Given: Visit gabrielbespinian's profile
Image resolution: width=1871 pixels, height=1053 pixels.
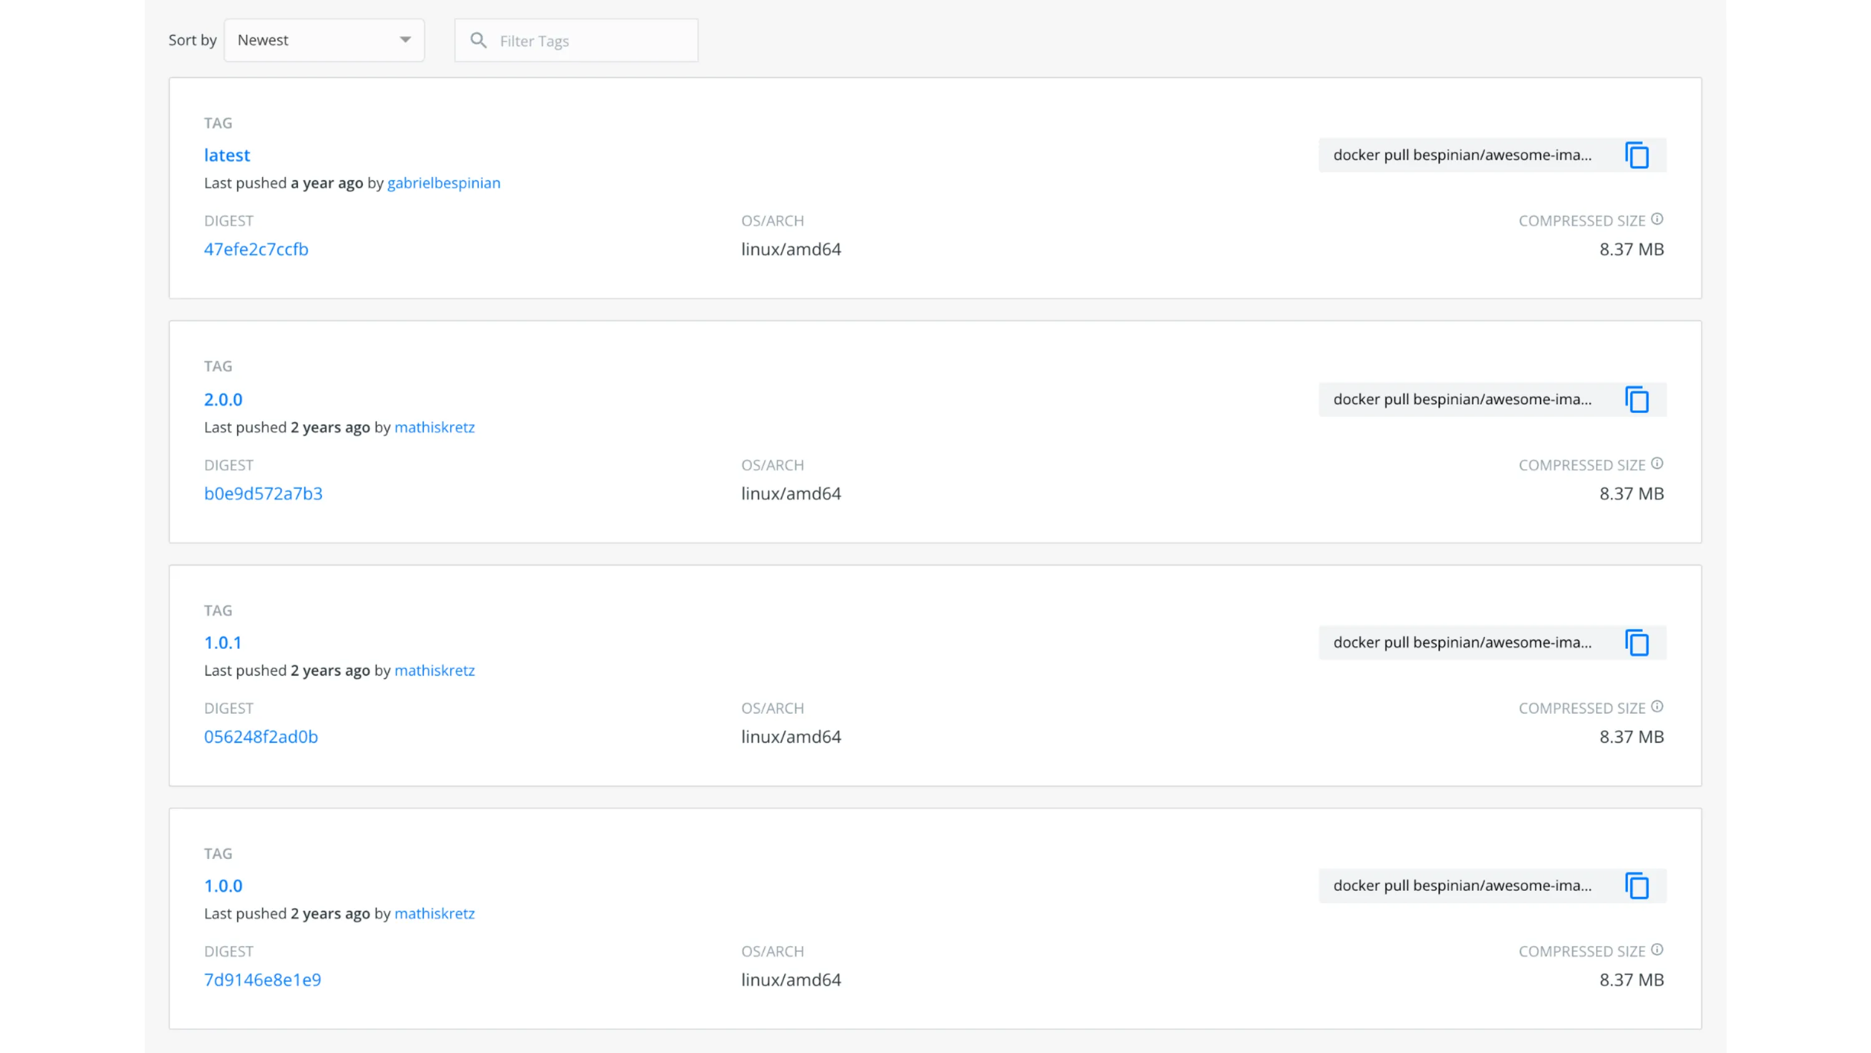Looking at the screenshot, I should (444, 183).
